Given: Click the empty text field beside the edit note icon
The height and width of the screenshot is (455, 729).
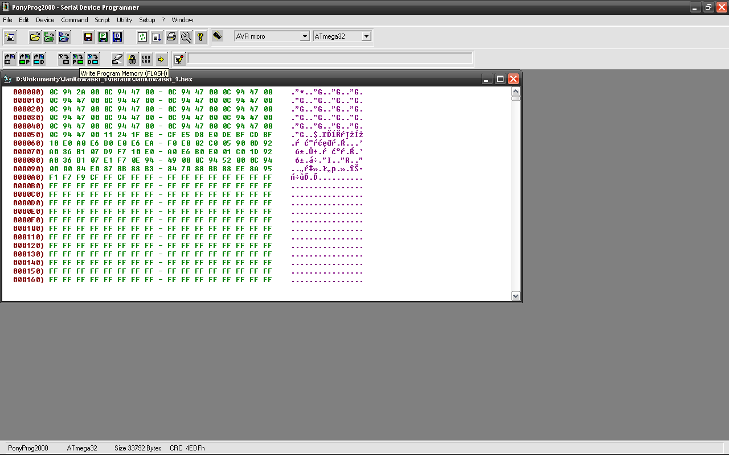Looking at the screenshot, I should tap(330, 59).
